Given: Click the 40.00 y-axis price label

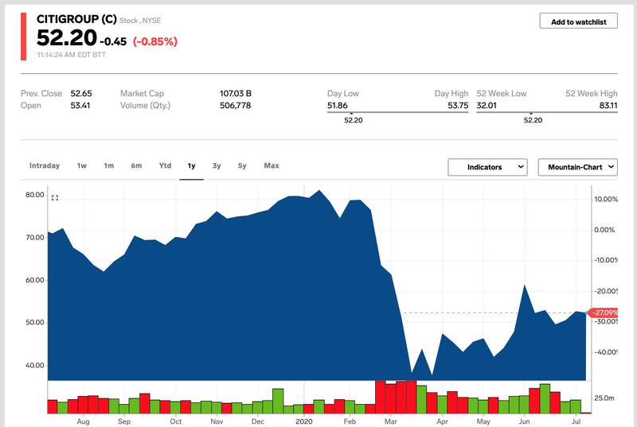Looking at the screenshot, I should (x=34, y=365).
